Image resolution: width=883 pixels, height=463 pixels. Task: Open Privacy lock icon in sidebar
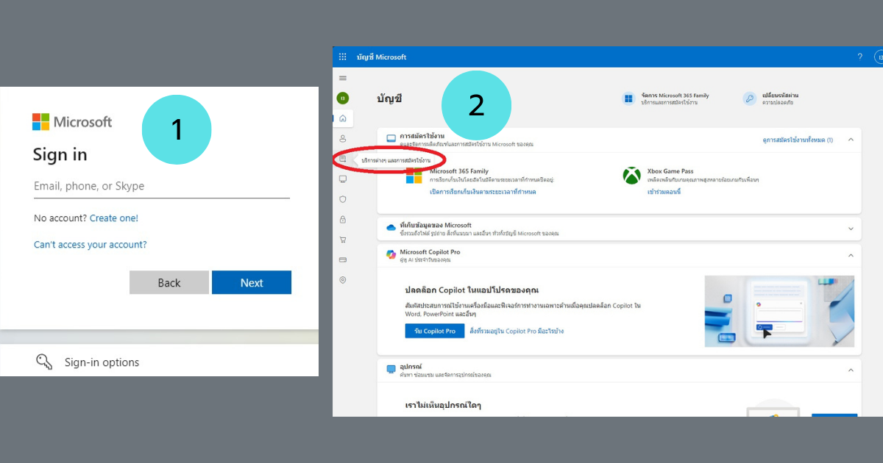coord(343,219)
